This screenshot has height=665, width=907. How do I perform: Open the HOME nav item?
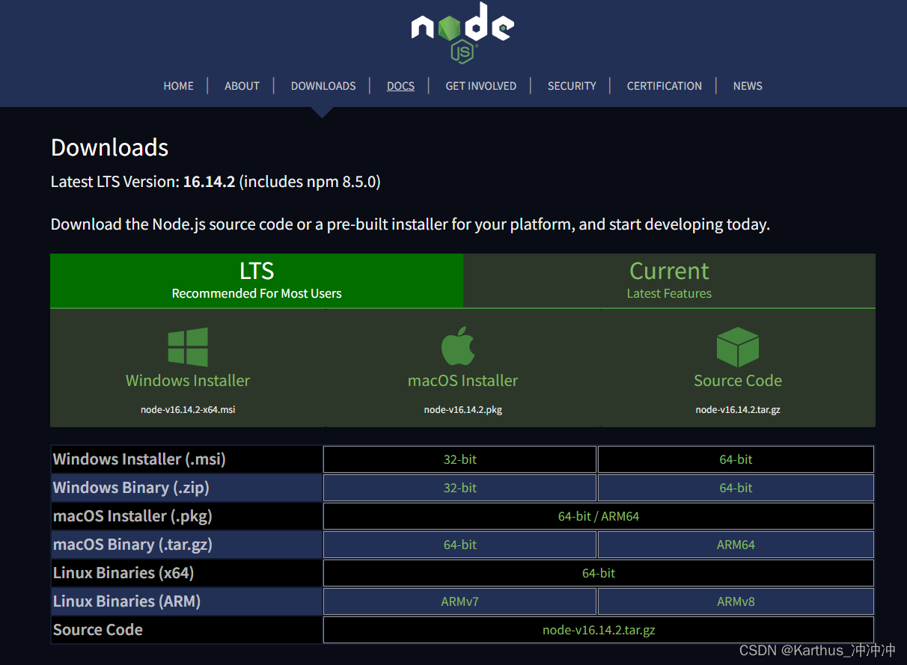coord(178,86)
